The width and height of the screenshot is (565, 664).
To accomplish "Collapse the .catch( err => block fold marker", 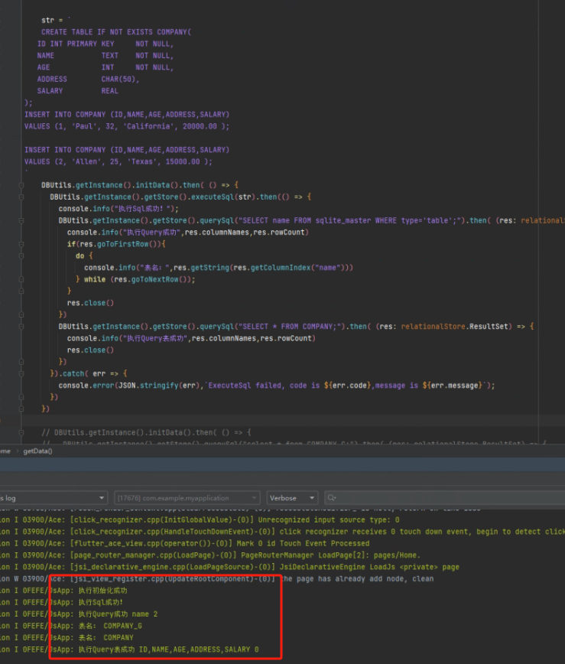I will [x=21, y=373].
